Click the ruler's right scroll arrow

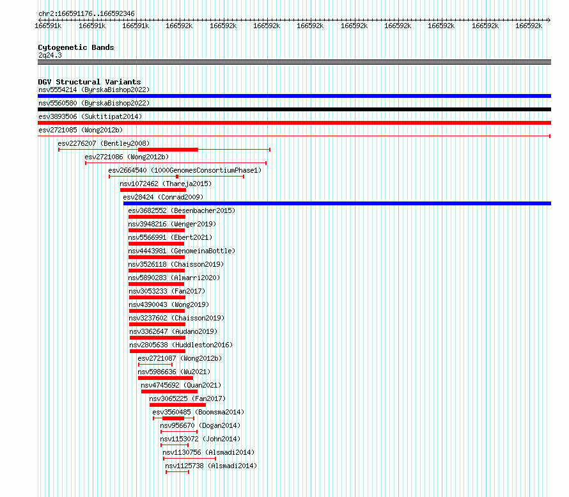point(549,20)
